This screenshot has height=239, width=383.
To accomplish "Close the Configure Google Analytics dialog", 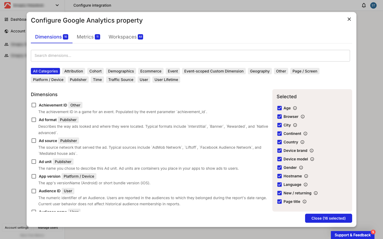I will pyautogui.click(x=349, y=19).
